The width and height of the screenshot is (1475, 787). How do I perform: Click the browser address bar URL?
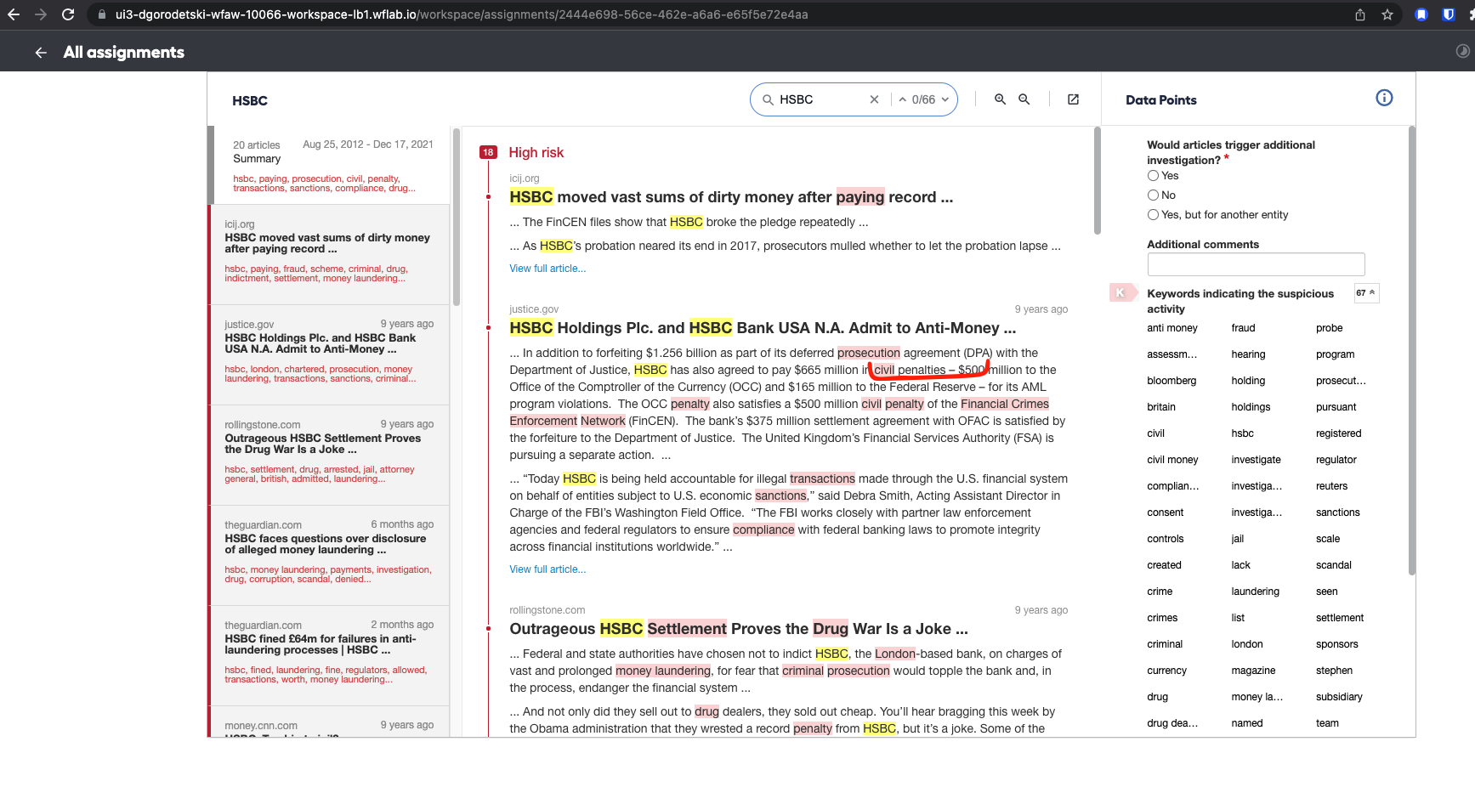[x=462, y=14]
